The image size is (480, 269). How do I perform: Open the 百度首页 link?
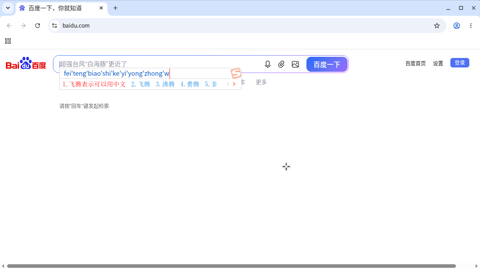416,64
